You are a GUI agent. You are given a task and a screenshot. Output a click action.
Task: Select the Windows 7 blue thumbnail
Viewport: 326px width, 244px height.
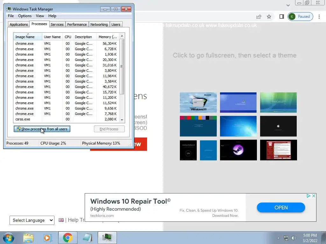238,126
